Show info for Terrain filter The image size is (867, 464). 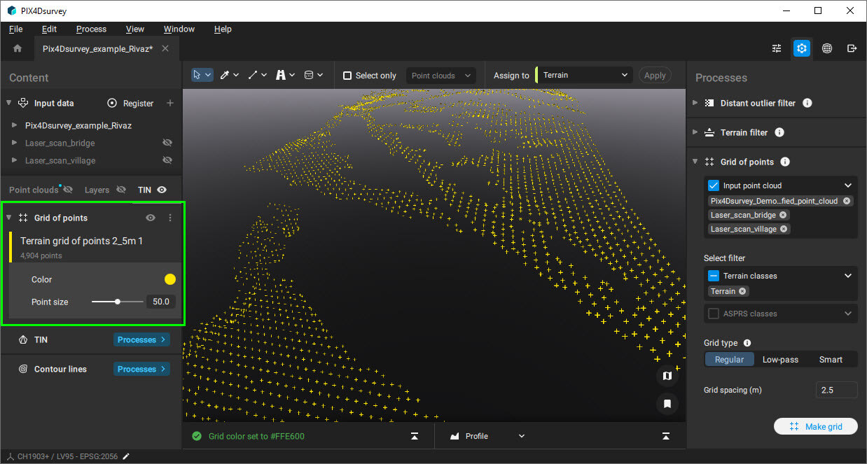coord(779,132)
